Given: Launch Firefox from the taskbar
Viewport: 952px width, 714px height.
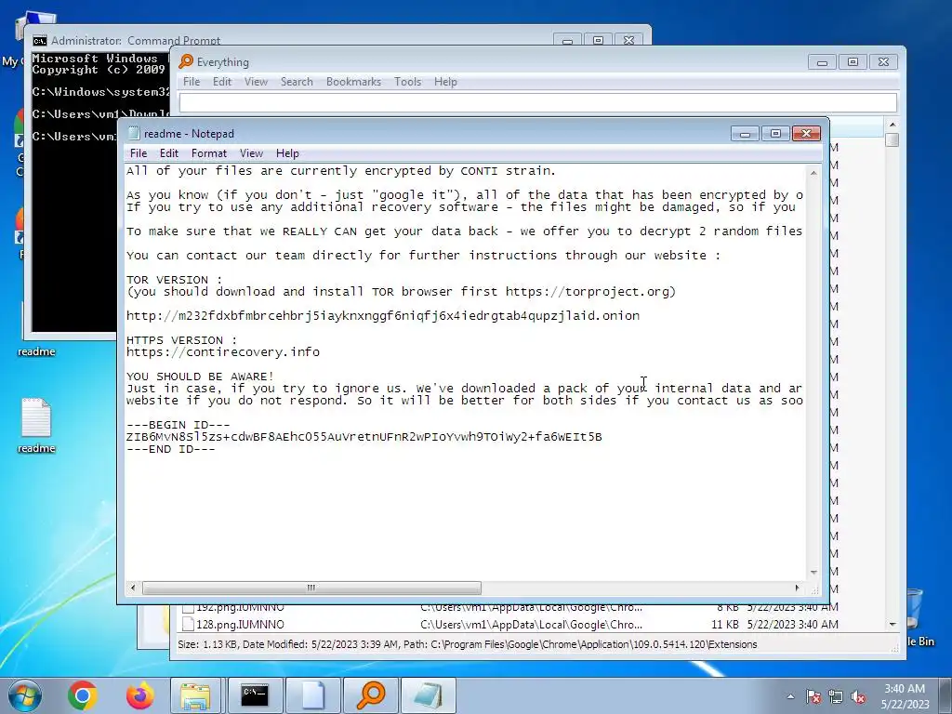Looking at the screenshot, I should [139, 695].
